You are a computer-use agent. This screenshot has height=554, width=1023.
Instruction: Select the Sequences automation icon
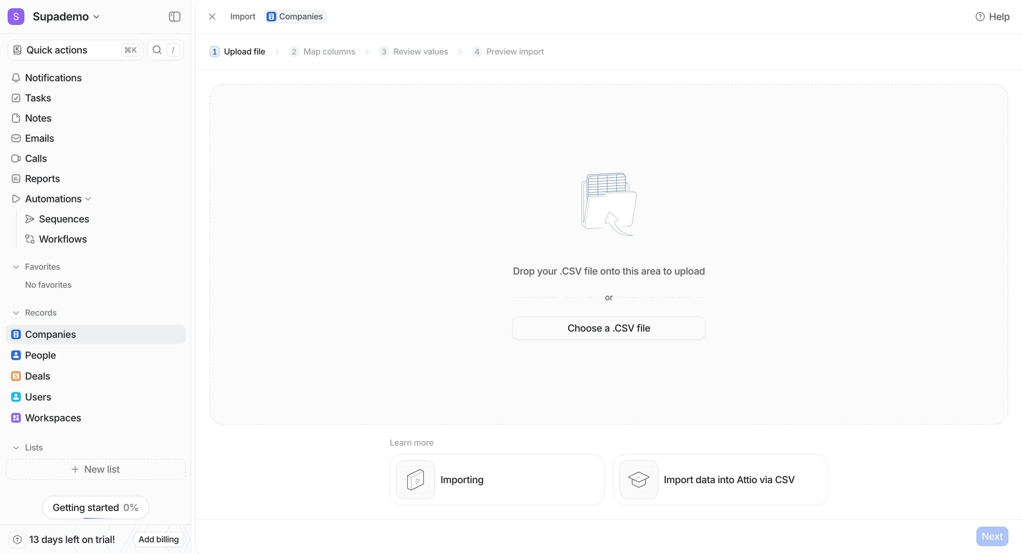pos(30,219)
